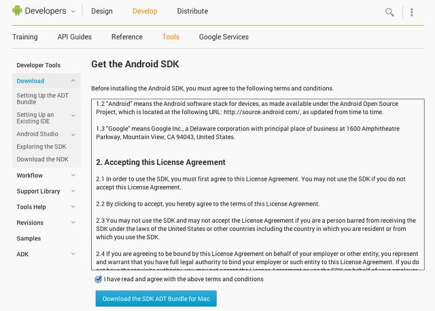Open the Developer Tools sidebar heading
The image size is (435, 311).
tap(39, 65)
